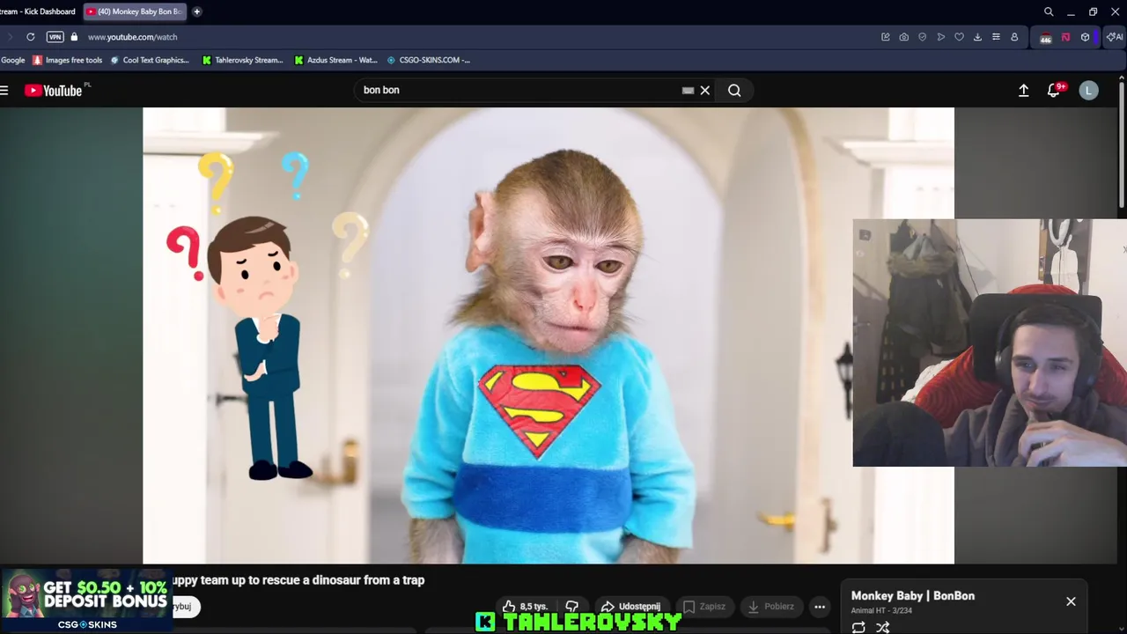
Task: Click the site lock security icon
Action: point(74,37)
